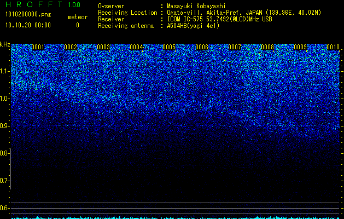Select the 0003 minute marker

103,47
